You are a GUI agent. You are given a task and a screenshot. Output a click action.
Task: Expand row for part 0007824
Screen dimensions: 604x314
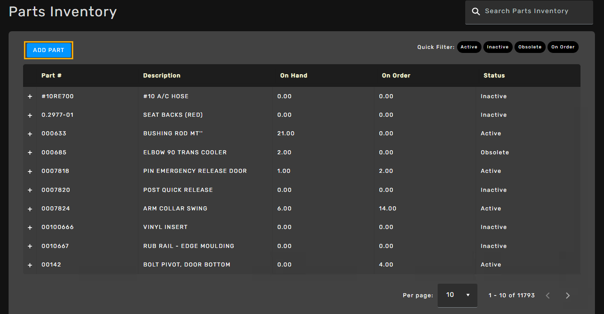30,209
